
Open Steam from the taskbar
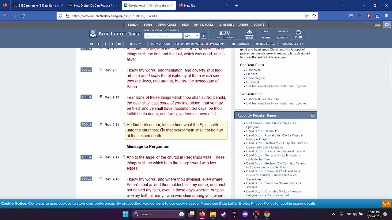(224, 214)
